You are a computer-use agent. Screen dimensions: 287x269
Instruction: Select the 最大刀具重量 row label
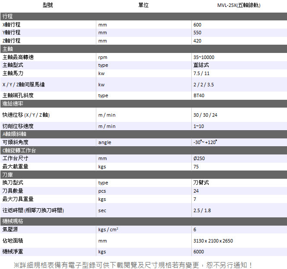(x=18, y=199)
